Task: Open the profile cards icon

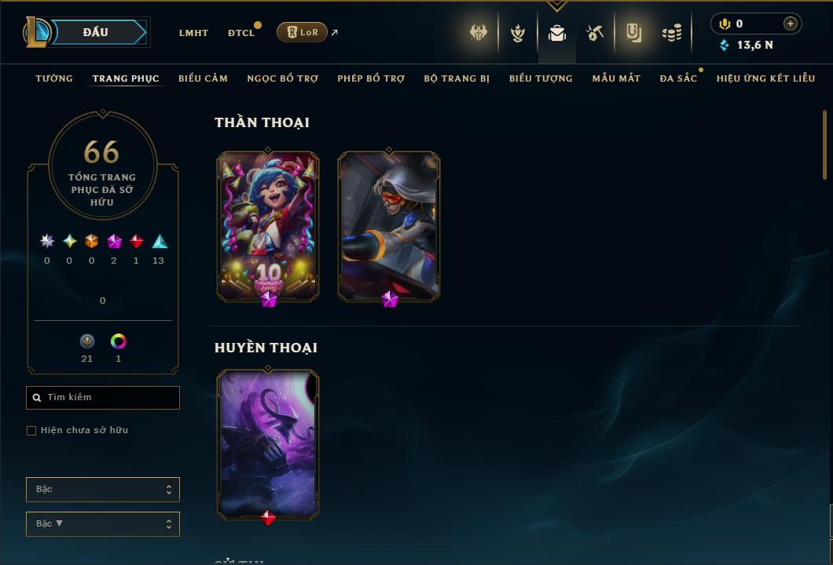Action: click(x=633, y=33)
